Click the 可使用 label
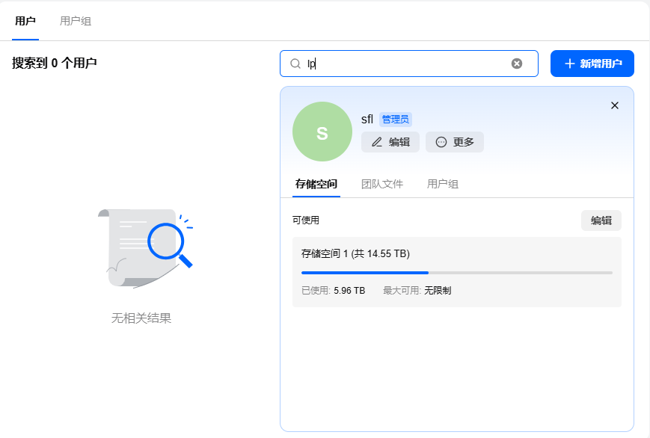 [x=306, y=220]
